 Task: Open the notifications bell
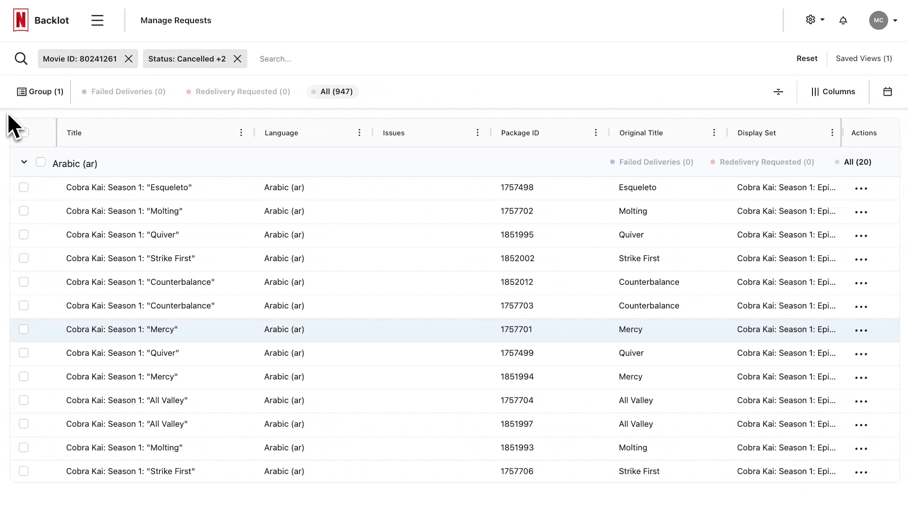(843, 20)
